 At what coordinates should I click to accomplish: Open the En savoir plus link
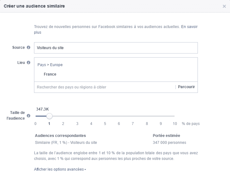tap(189, 27)
